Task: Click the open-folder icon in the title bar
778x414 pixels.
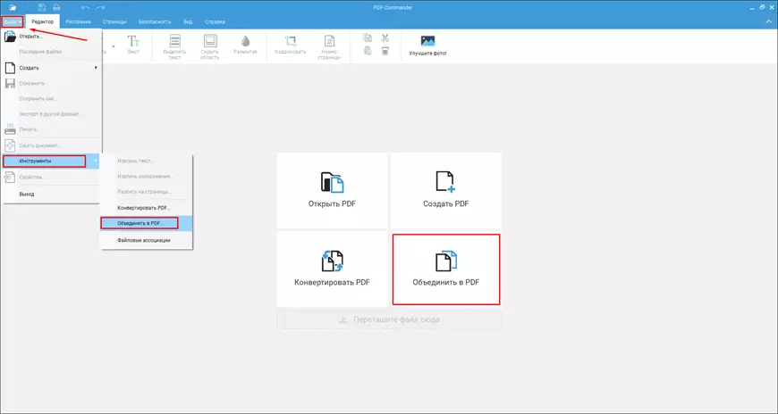Action: point(13,7)
